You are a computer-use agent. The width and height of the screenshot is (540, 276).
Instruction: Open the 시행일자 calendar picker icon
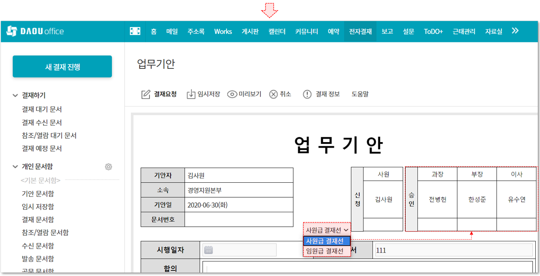click(208, 250)
